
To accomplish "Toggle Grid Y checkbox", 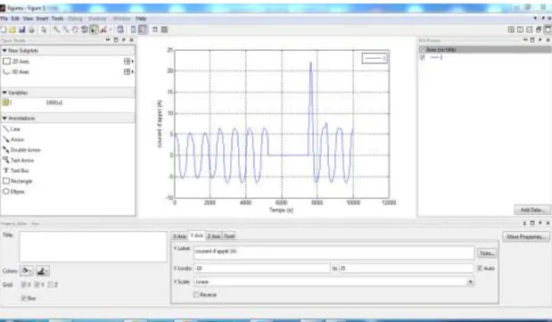I will (x=37, y=285).
